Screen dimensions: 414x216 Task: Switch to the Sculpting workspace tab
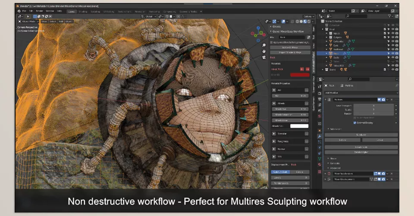pyautogui.click(x=95, y=11)
